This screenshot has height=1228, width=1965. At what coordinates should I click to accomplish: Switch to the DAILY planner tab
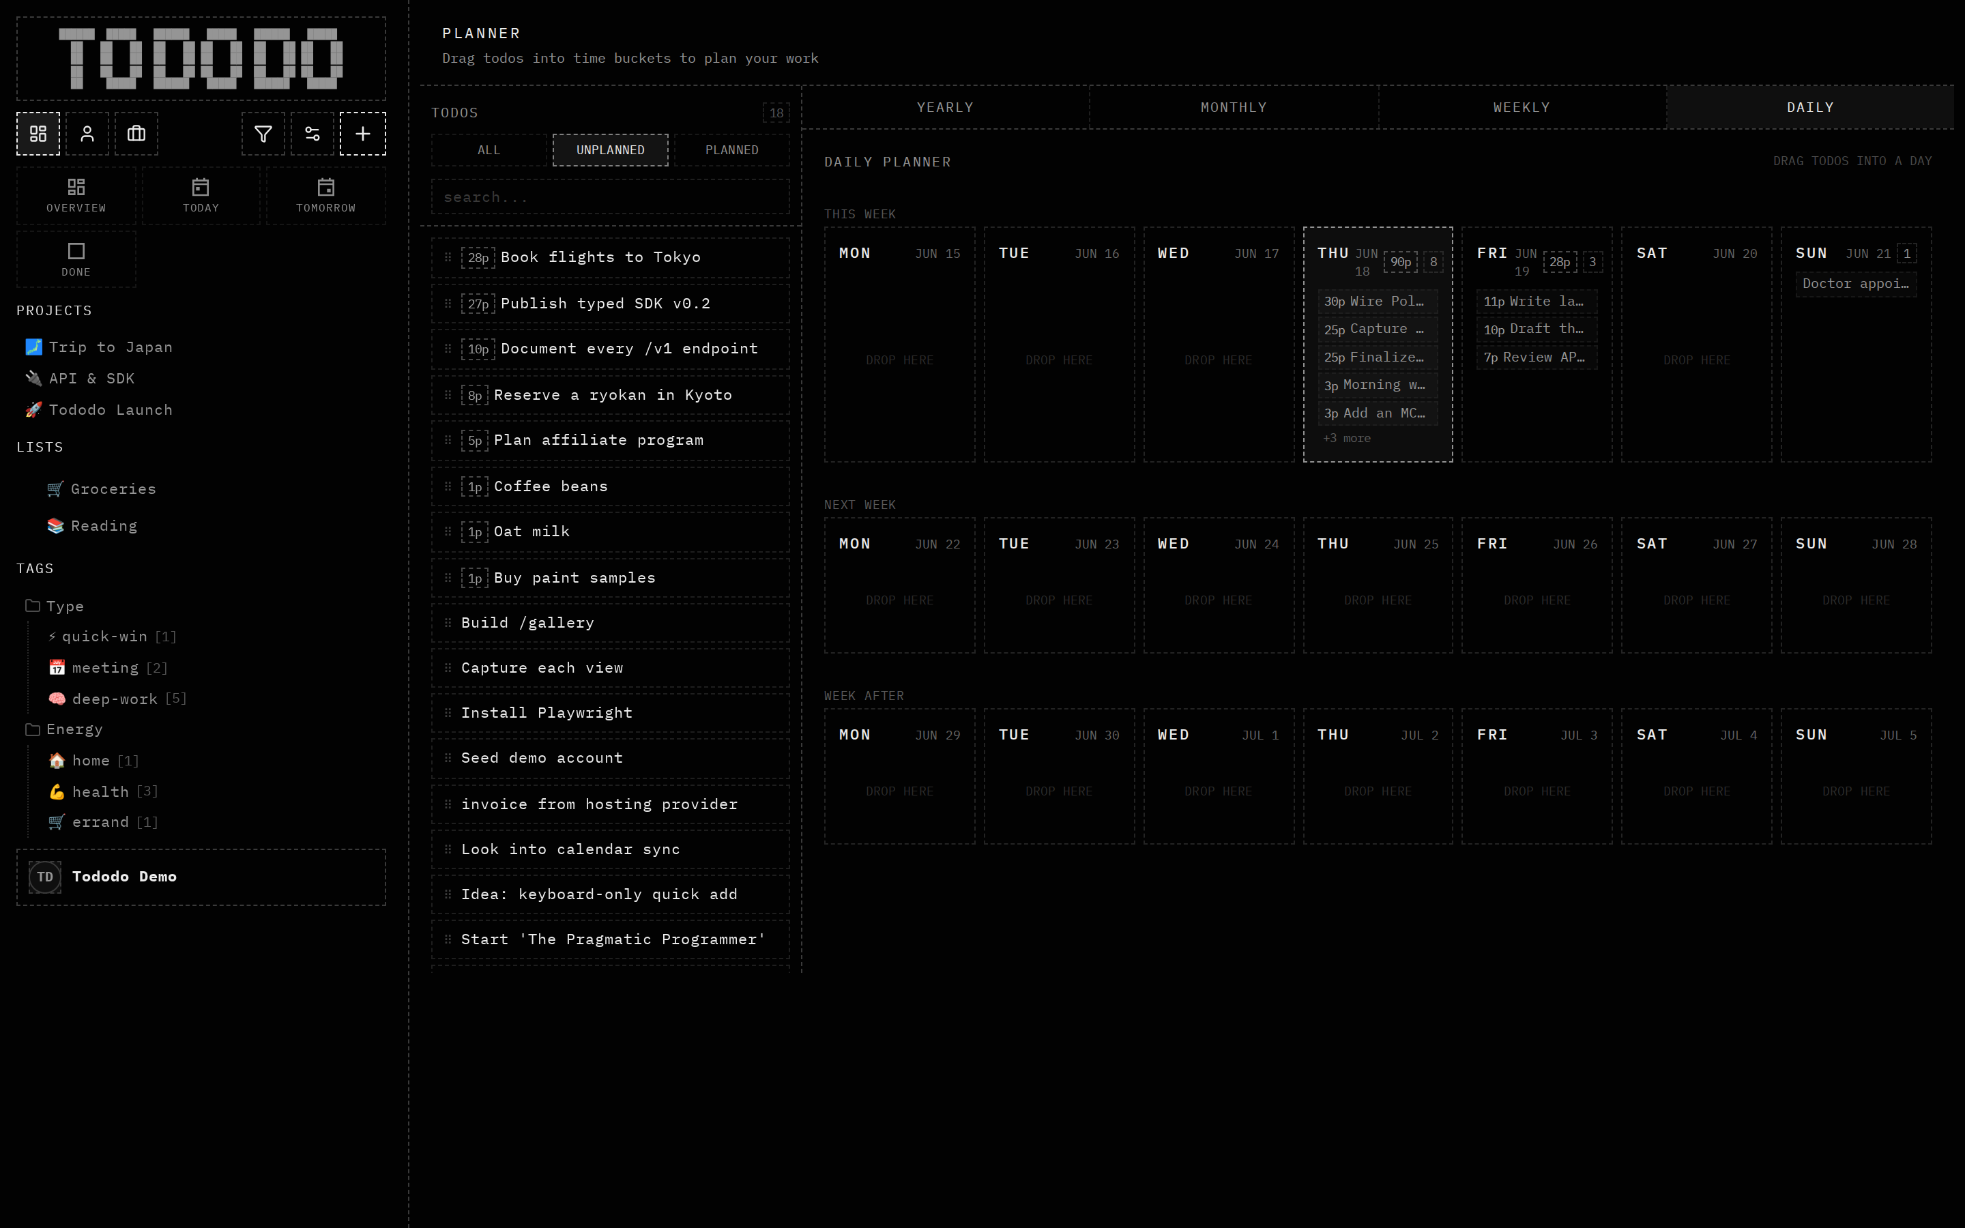(1810, 107)
